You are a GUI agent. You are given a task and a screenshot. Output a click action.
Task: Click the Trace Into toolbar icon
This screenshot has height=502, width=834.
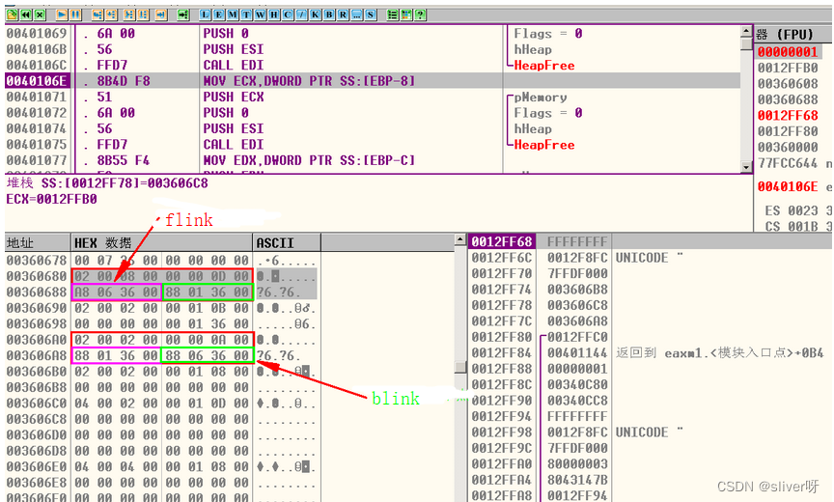129,14
